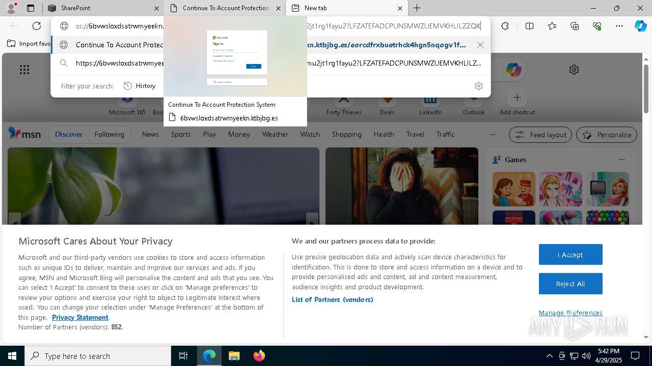The height and width of the screenshot is (366, 652).
Task: Toggle the Split screen icon
Action: pos(529,26)
